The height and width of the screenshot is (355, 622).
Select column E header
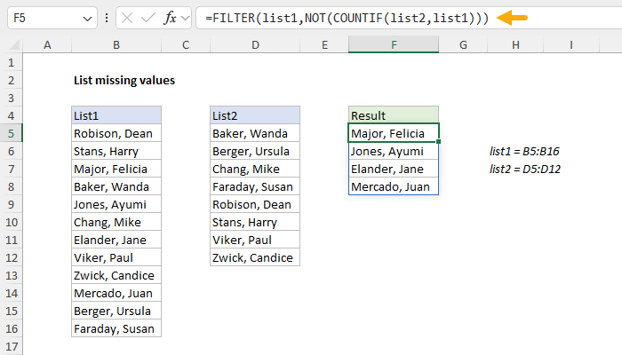coord(324,44)
